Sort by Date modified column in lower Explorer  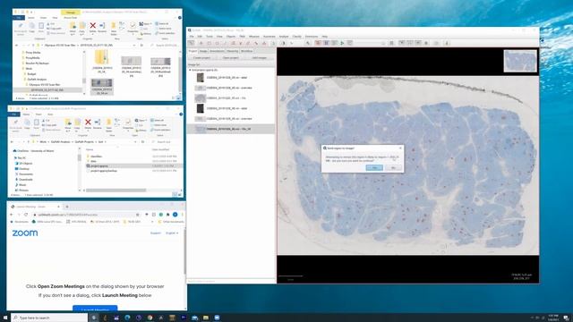tap(161, 149)
